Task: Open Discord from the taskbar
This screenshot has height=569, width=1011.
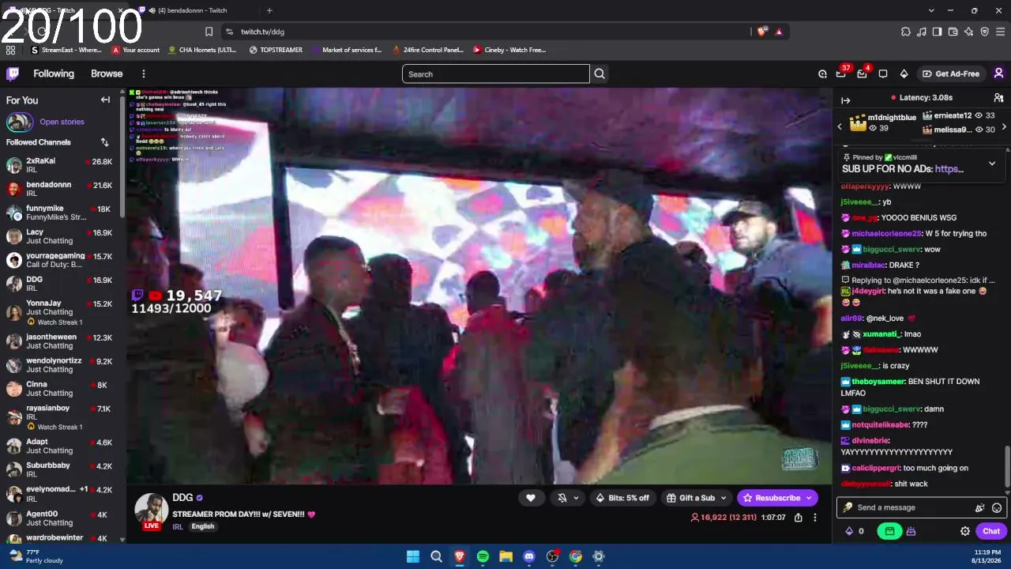Action: (529, 556)
